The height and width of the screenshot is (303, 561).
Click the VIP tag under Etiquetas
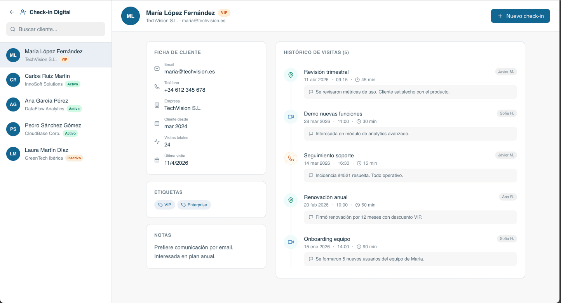(164, 205)
